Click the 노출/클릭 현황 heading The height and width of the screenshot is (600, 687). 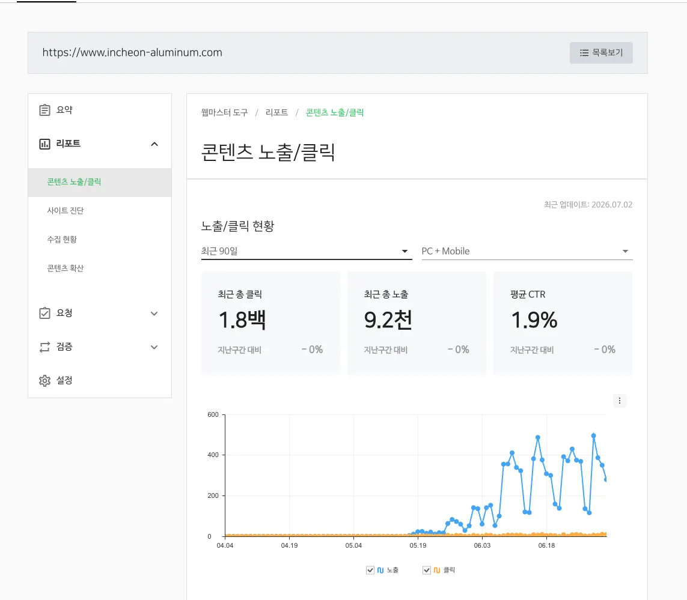237,226
